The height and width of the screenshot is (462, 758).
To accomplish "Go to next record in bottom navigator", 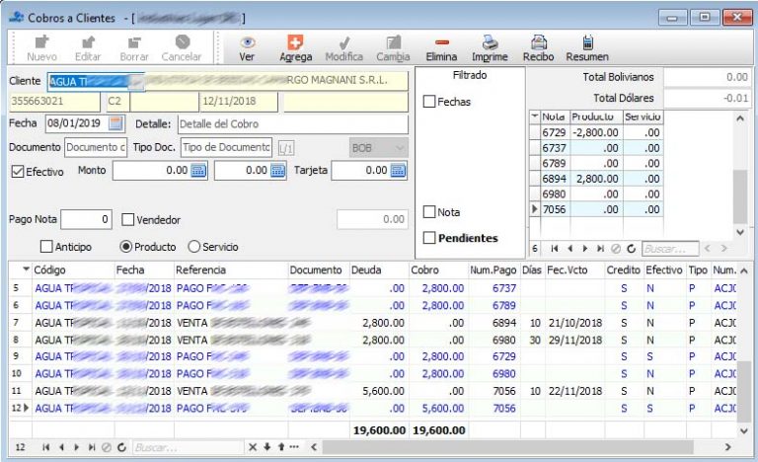I will coord(76,447).
